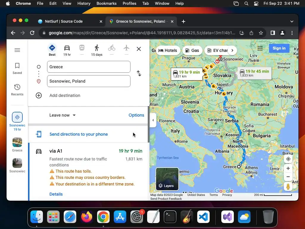This screenshot has height=229, width=305.
Task: Open Saved places in sidebar
Action: 17,69
